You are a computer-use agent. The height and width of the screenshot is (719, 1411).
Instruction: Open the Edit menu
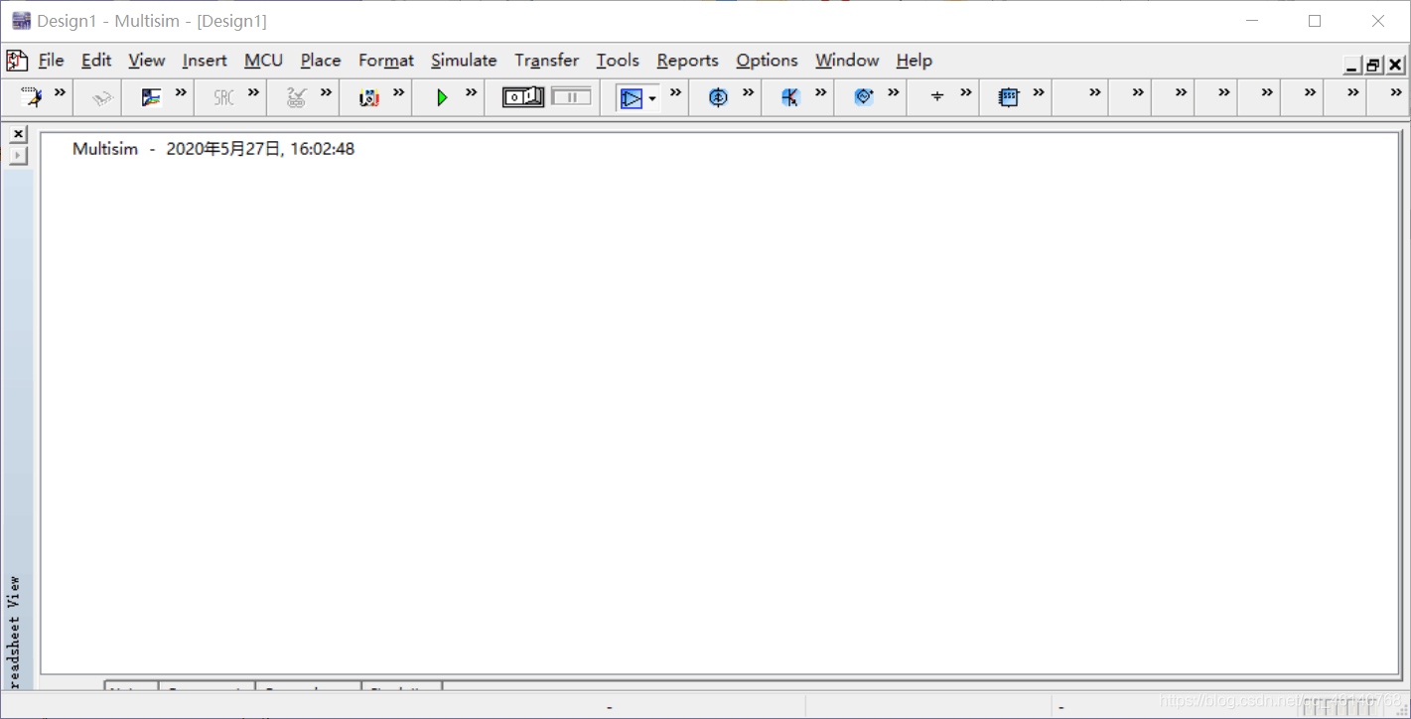96,61
